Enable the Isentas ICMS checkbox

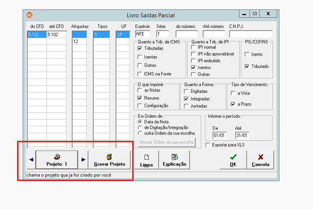(140, 57)
